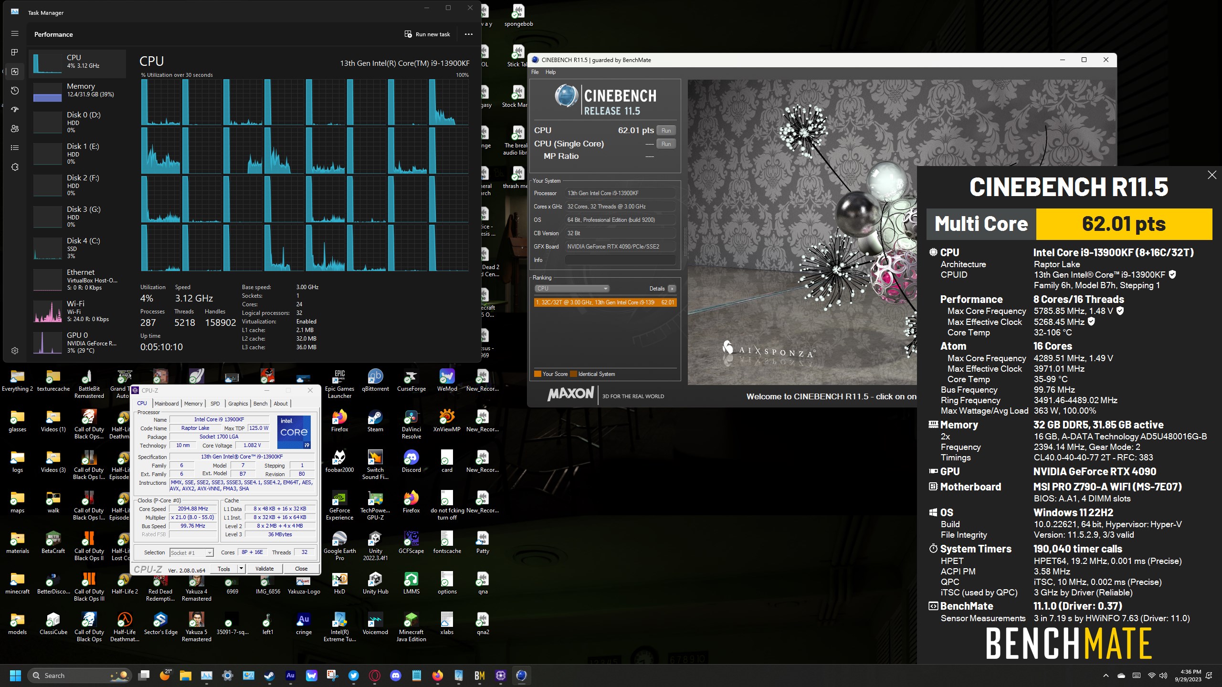
Task: Open Epic Games Launcher desktop icon
Action: (339, 384)
